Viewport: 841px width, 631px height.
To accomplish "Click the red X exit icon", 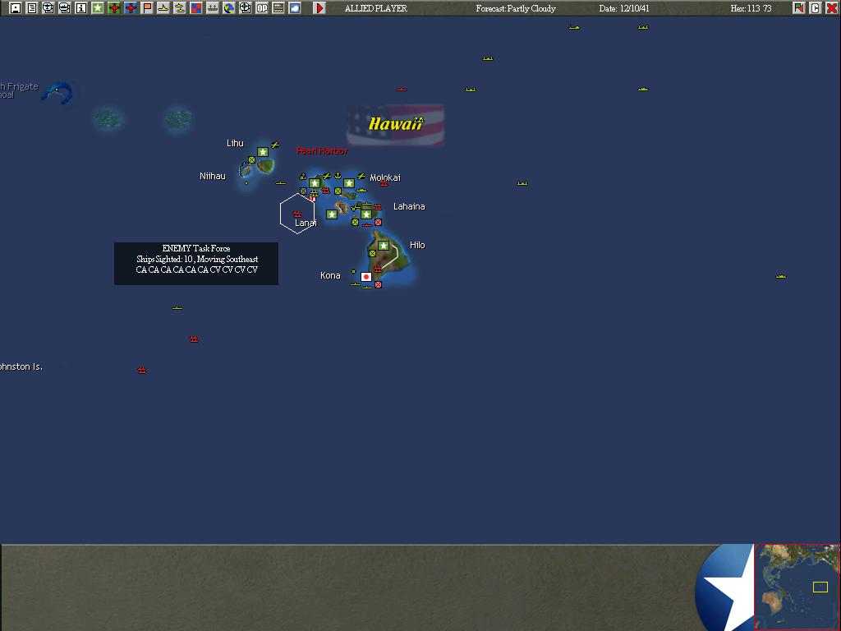I will pos(831,8).
